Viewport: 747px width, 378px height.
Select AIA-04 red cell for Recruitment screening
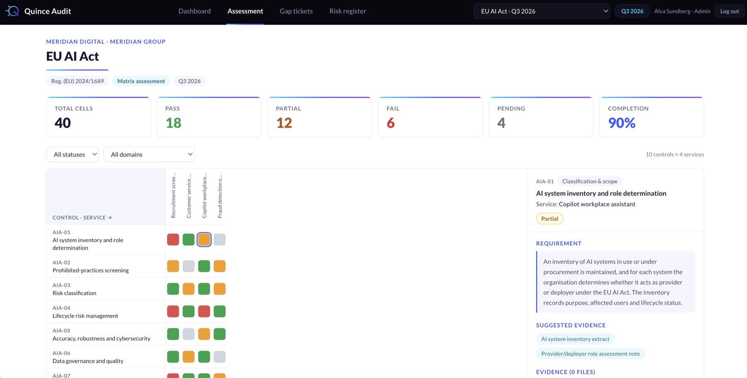point(173,311)
